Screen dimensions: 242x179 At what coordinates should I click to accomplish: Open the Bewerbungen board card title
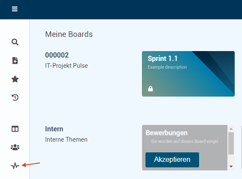point(166,133)
